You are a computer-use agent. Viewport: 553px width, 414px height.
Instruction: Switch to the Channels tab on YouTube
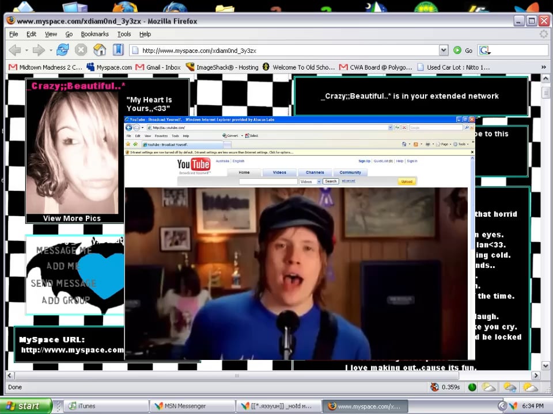click(315, 172)
